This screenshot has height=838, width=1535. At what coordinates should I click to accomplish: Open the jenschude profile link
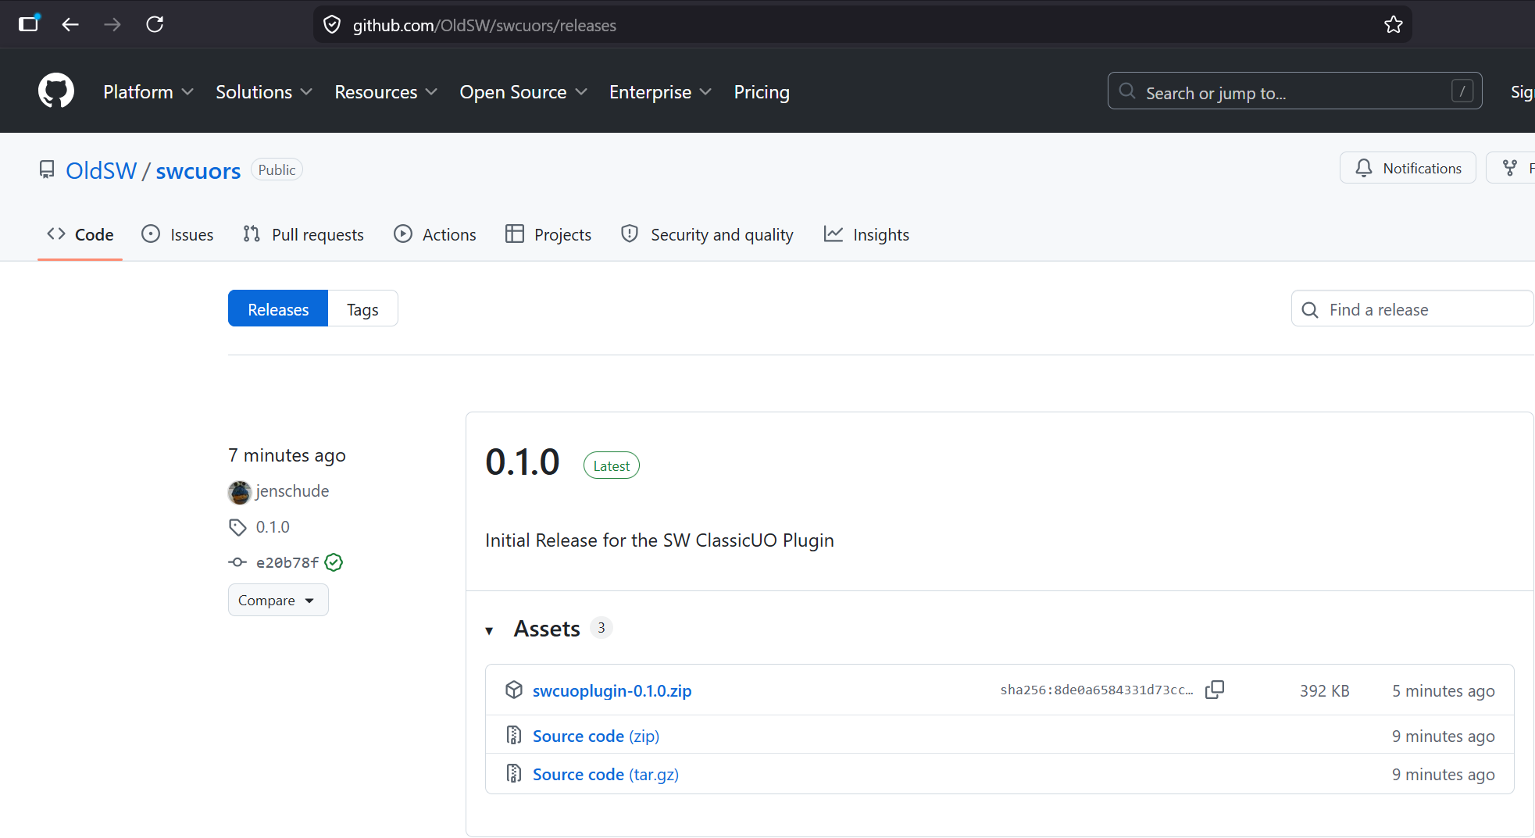coord(292,491)
